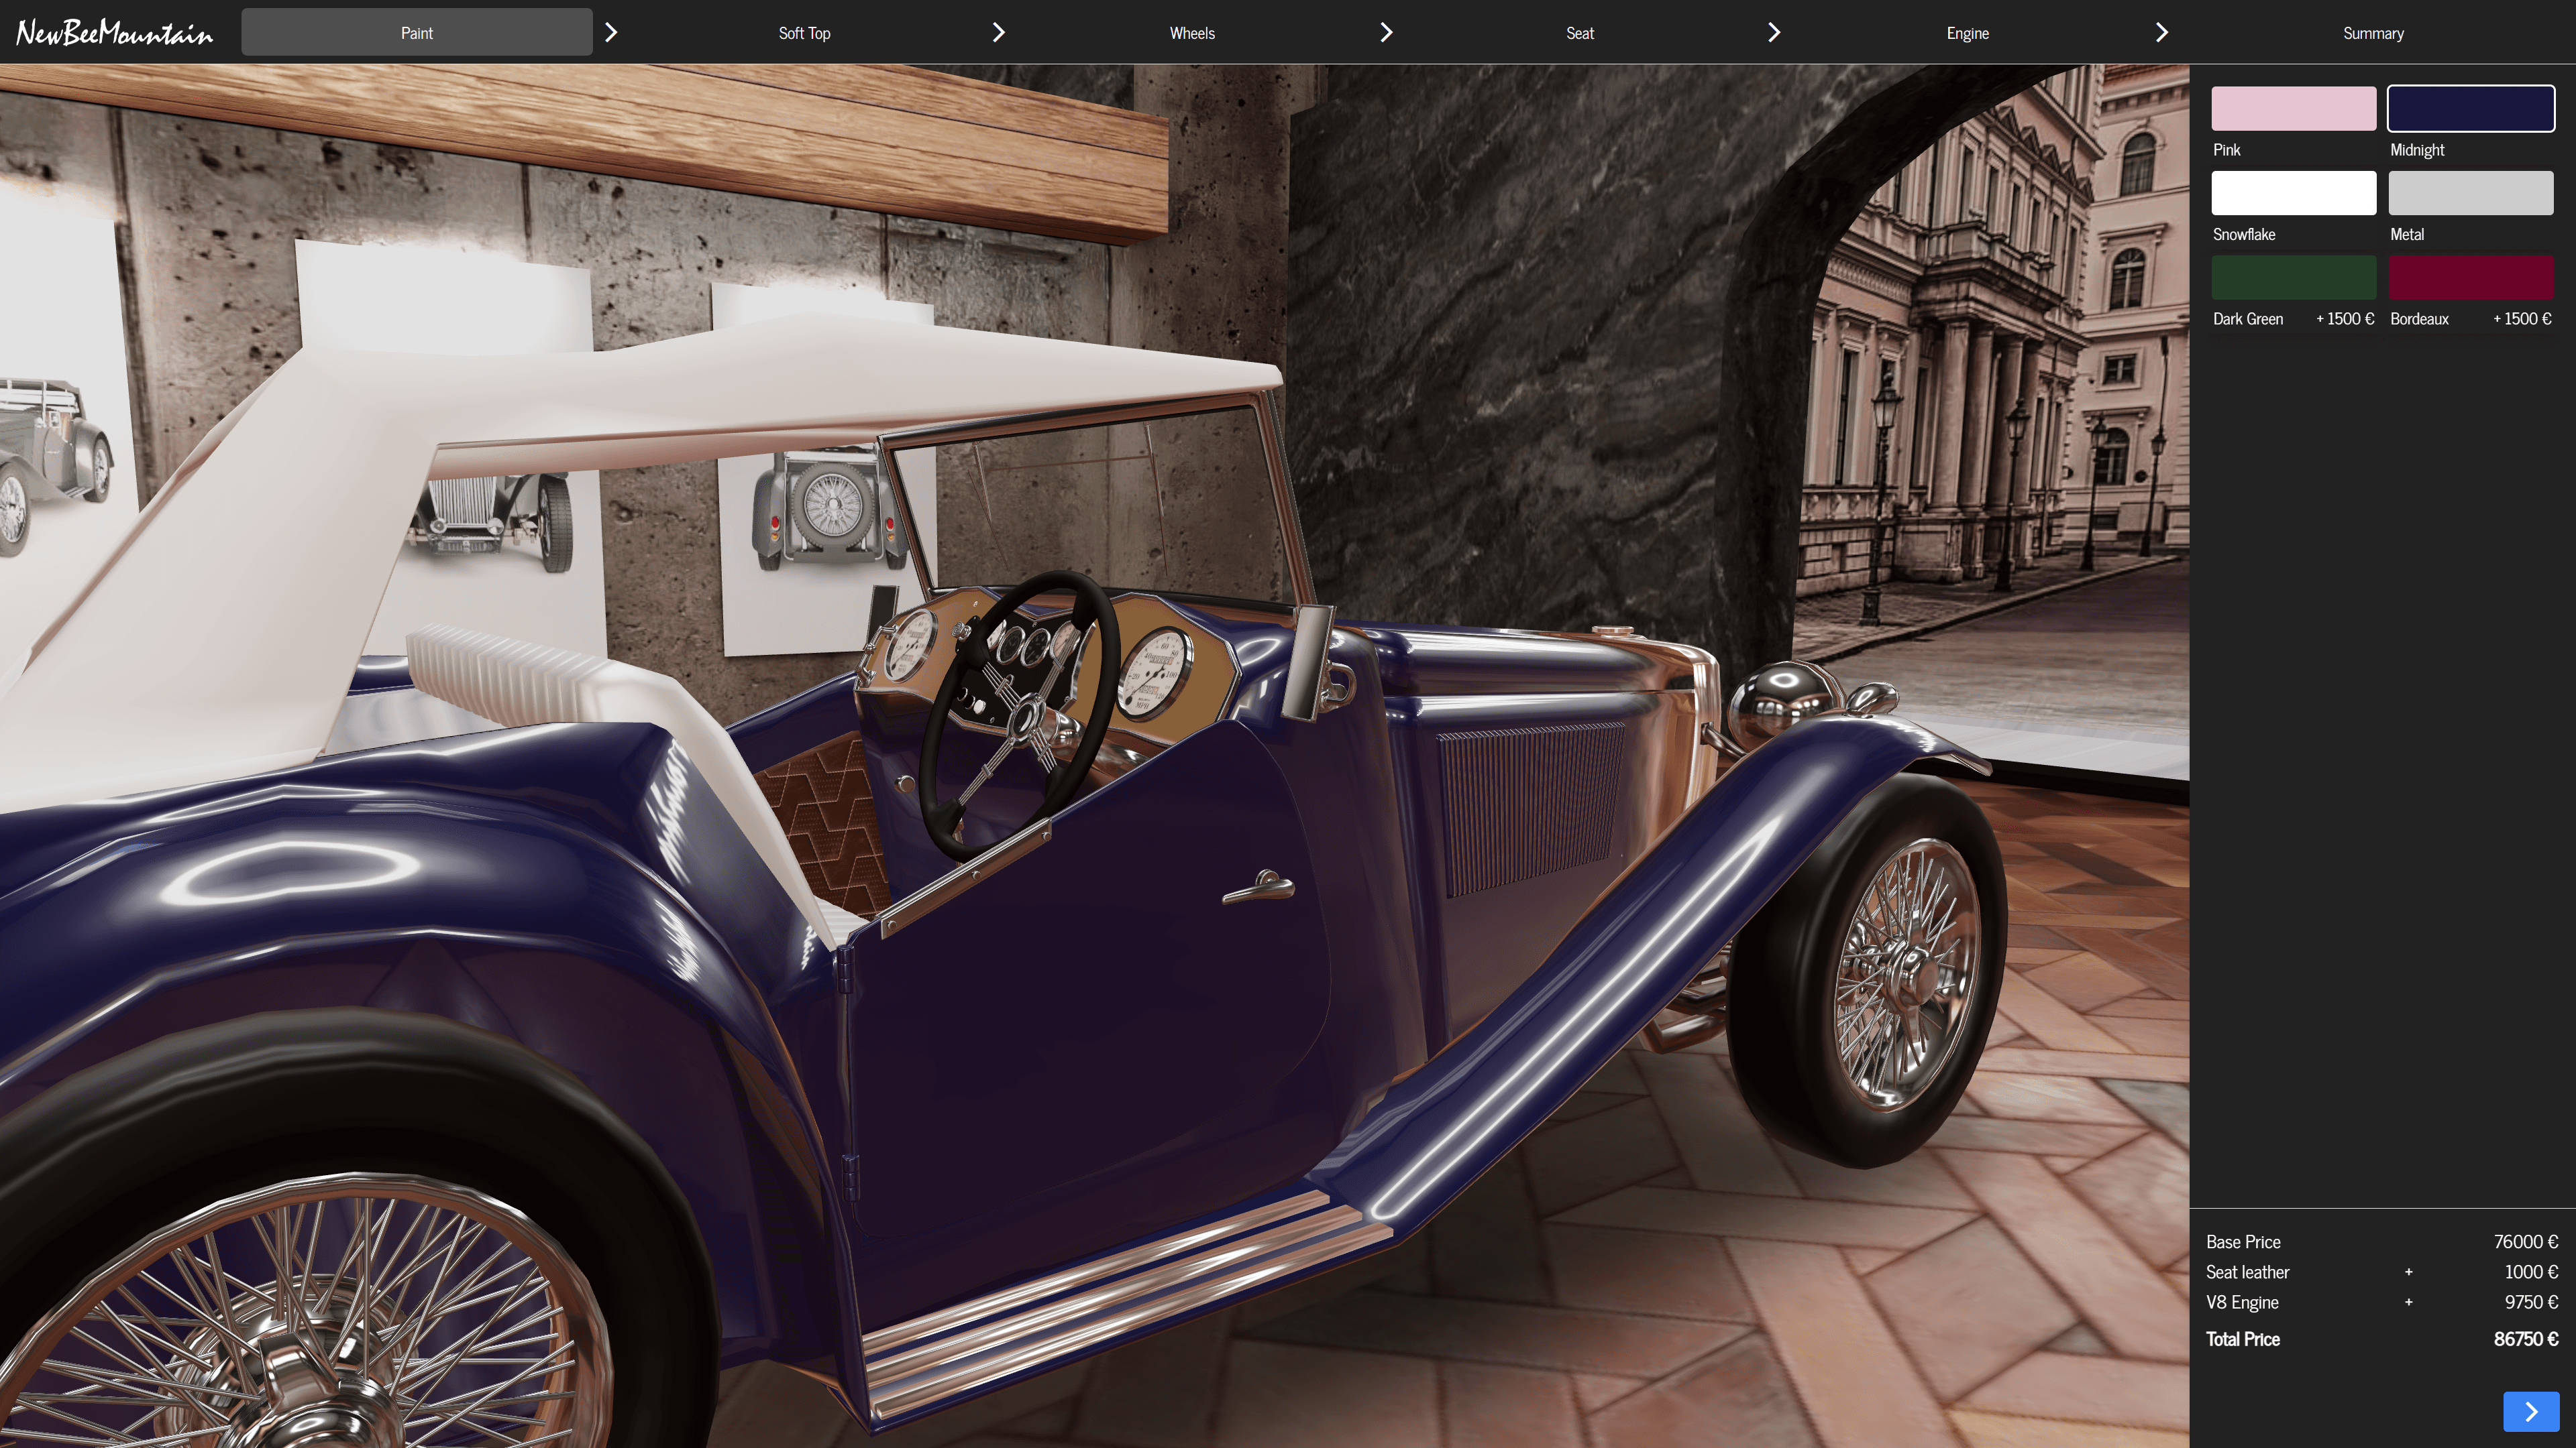The image size is (2576, 1448).
Task: Choose the Snowflake paint option
Action: (2293, 193)
